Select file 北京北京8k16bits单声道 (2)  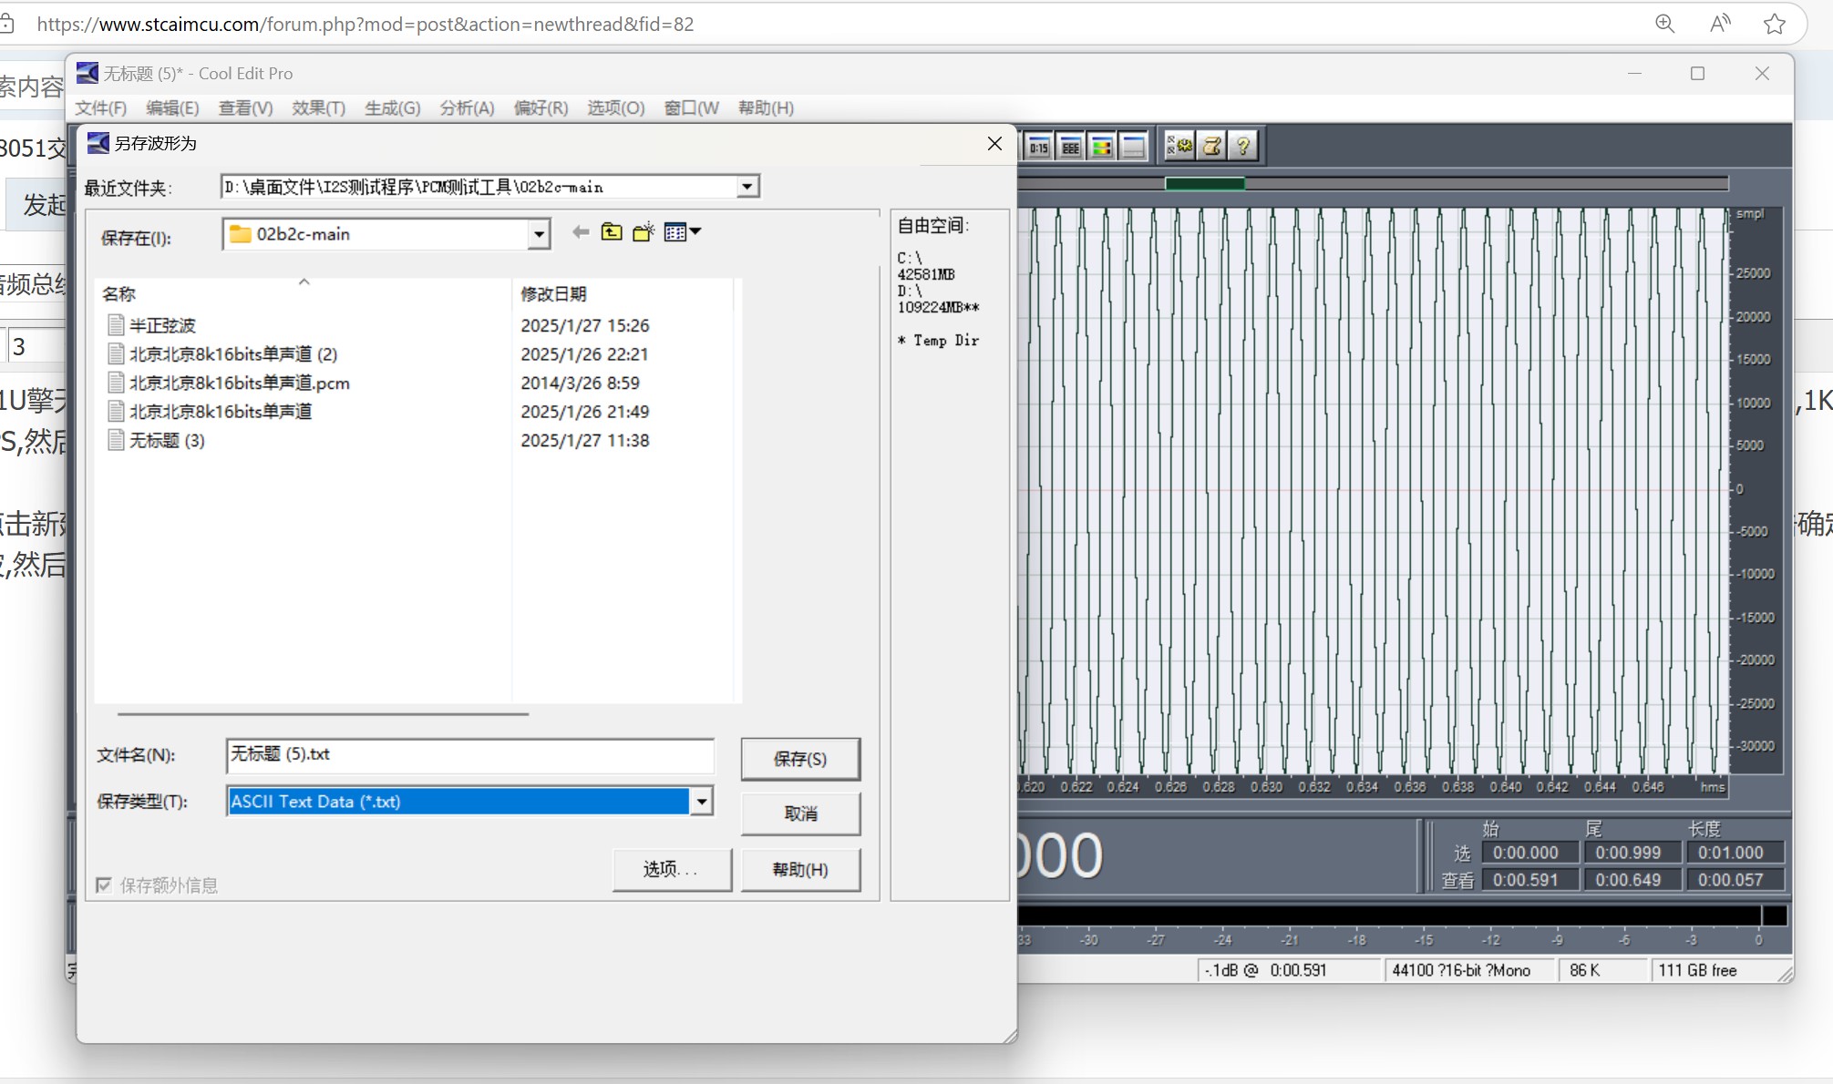(x=233, y=353)
